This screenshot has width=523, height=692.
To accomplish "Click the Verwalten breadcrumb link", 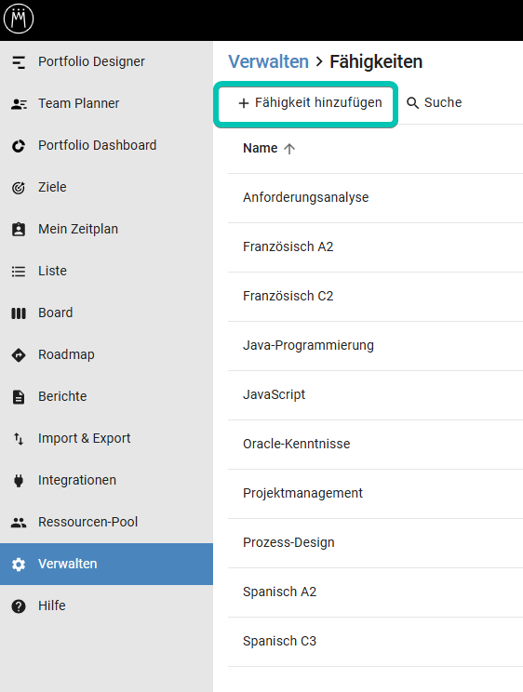I will (x=268, y=61).
